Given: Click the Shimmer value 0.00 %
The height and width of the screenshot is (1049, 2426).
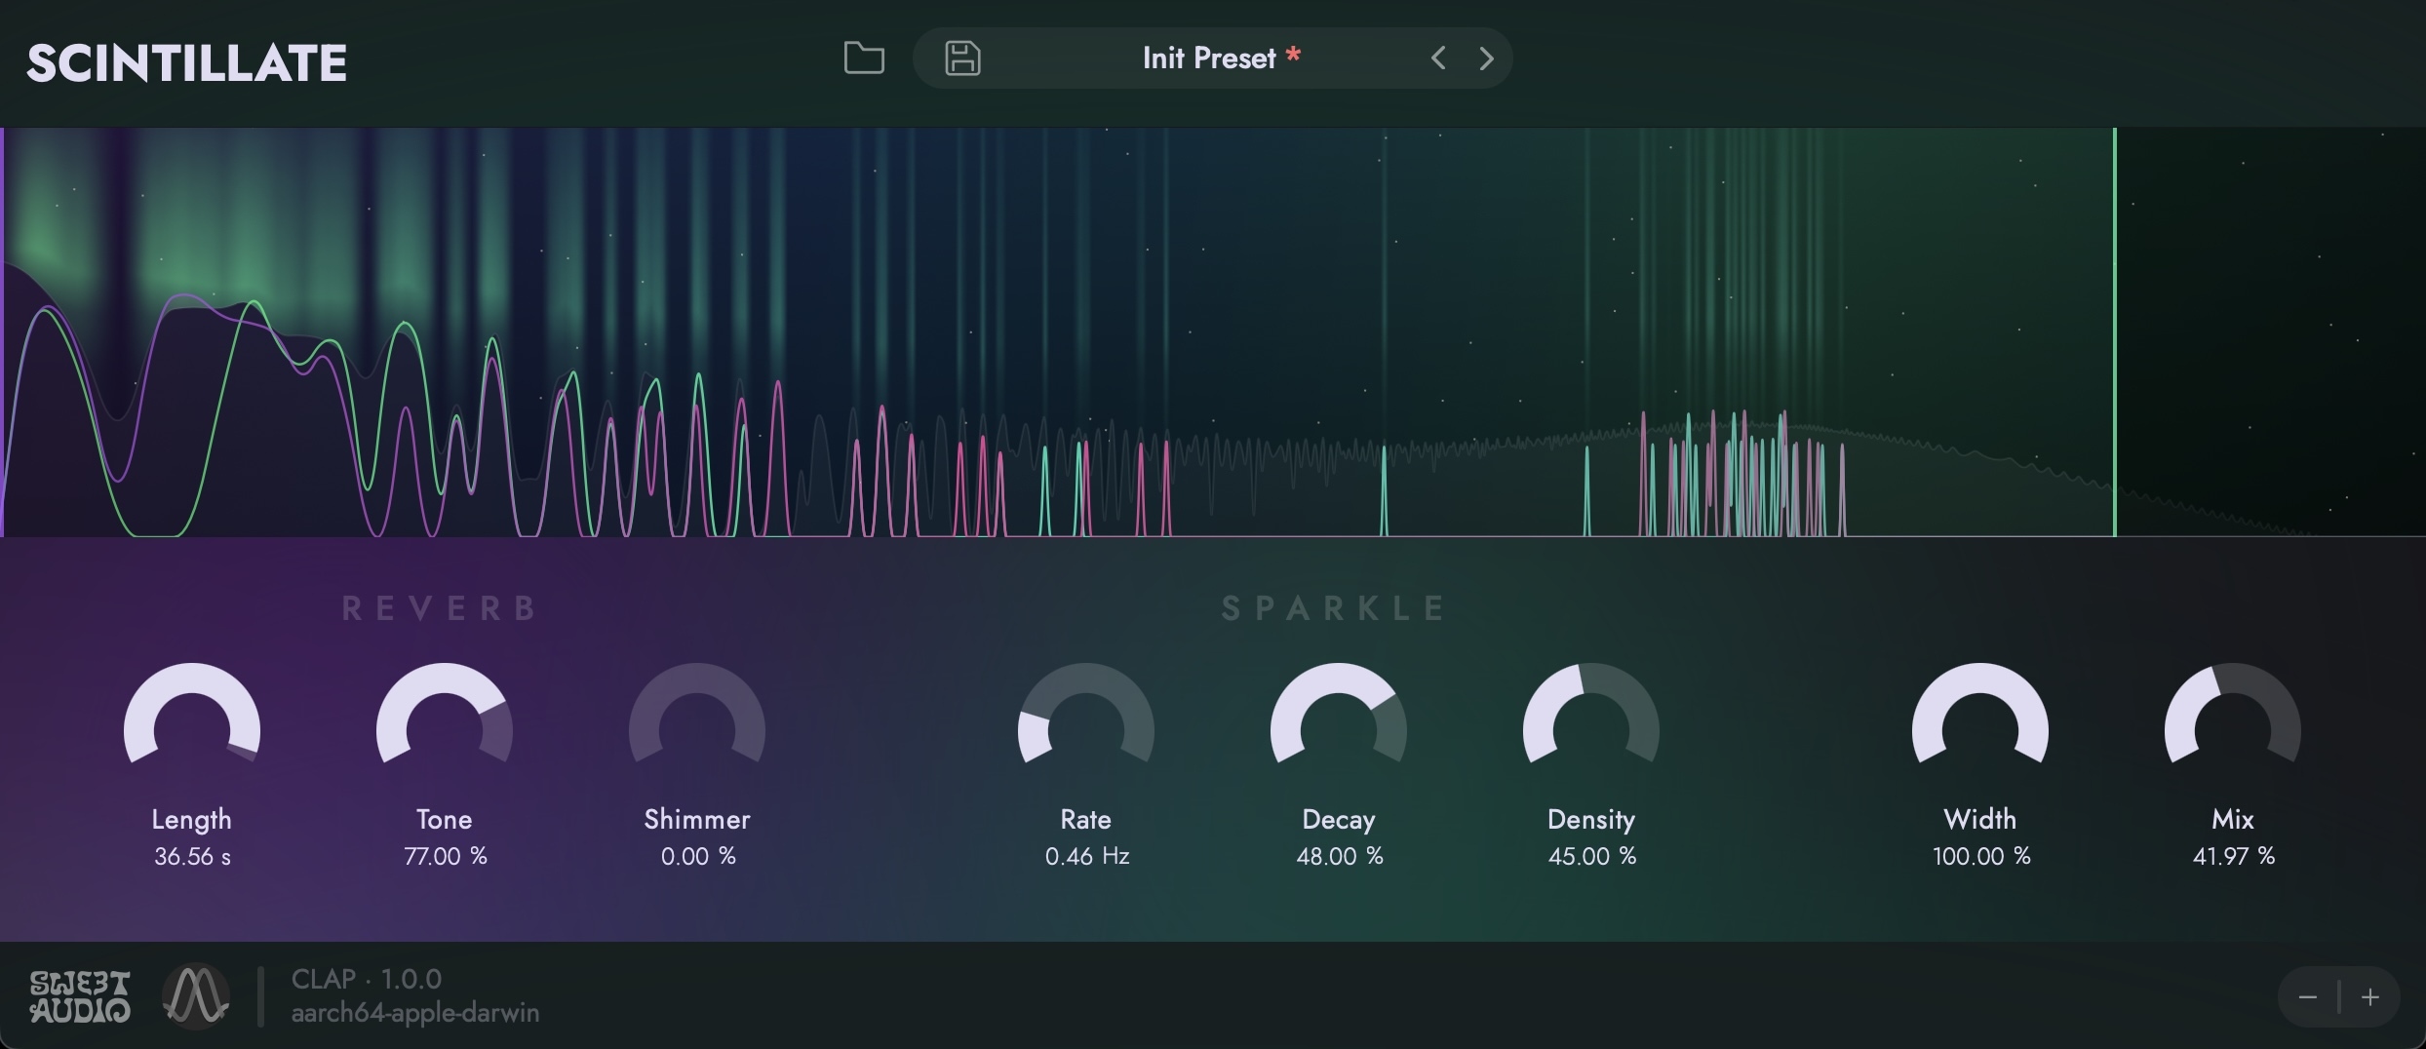Looking at the screenshot, I should coord(698,856).
